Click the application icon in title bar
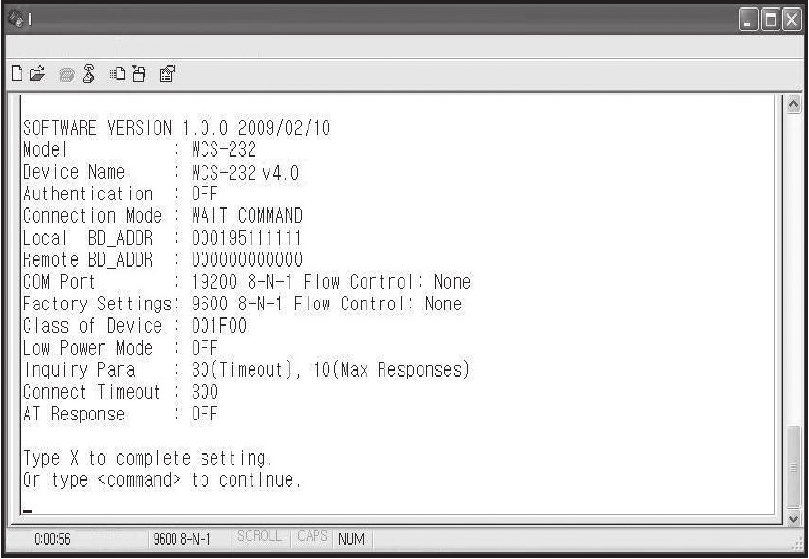The width and height of the screenshot is (809, 559). (x=15, y=19)
